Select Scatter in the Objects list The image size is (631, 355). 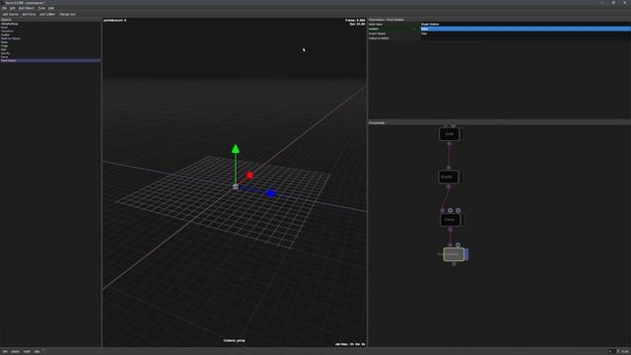pos(50,35)
